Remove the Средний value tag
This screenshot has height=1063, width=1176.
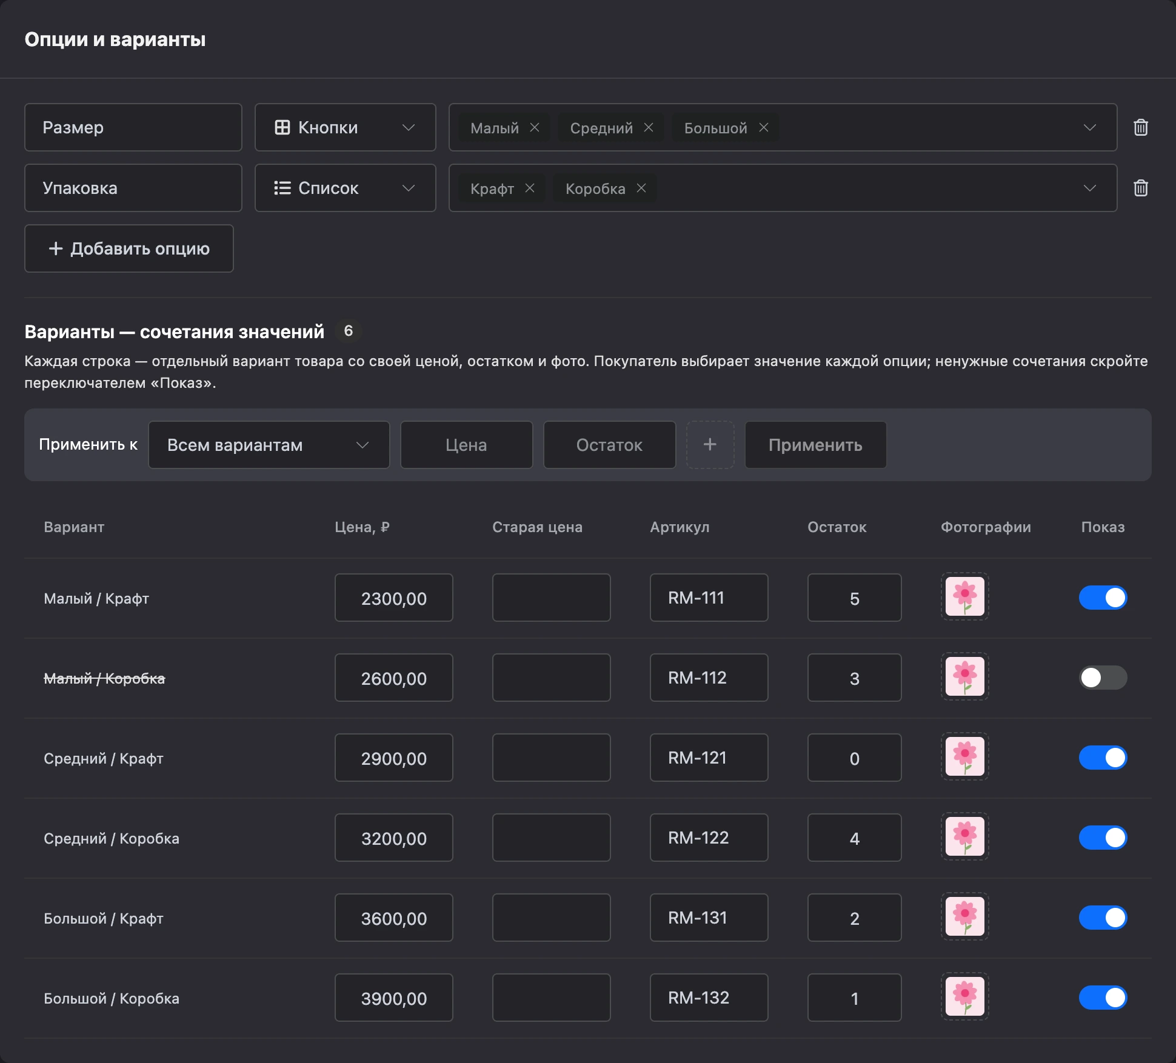649,128
